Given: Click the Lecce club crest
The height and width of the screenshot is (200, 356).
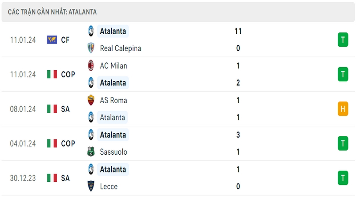Looking at the screenshot, I should click(x=91, y=186).
